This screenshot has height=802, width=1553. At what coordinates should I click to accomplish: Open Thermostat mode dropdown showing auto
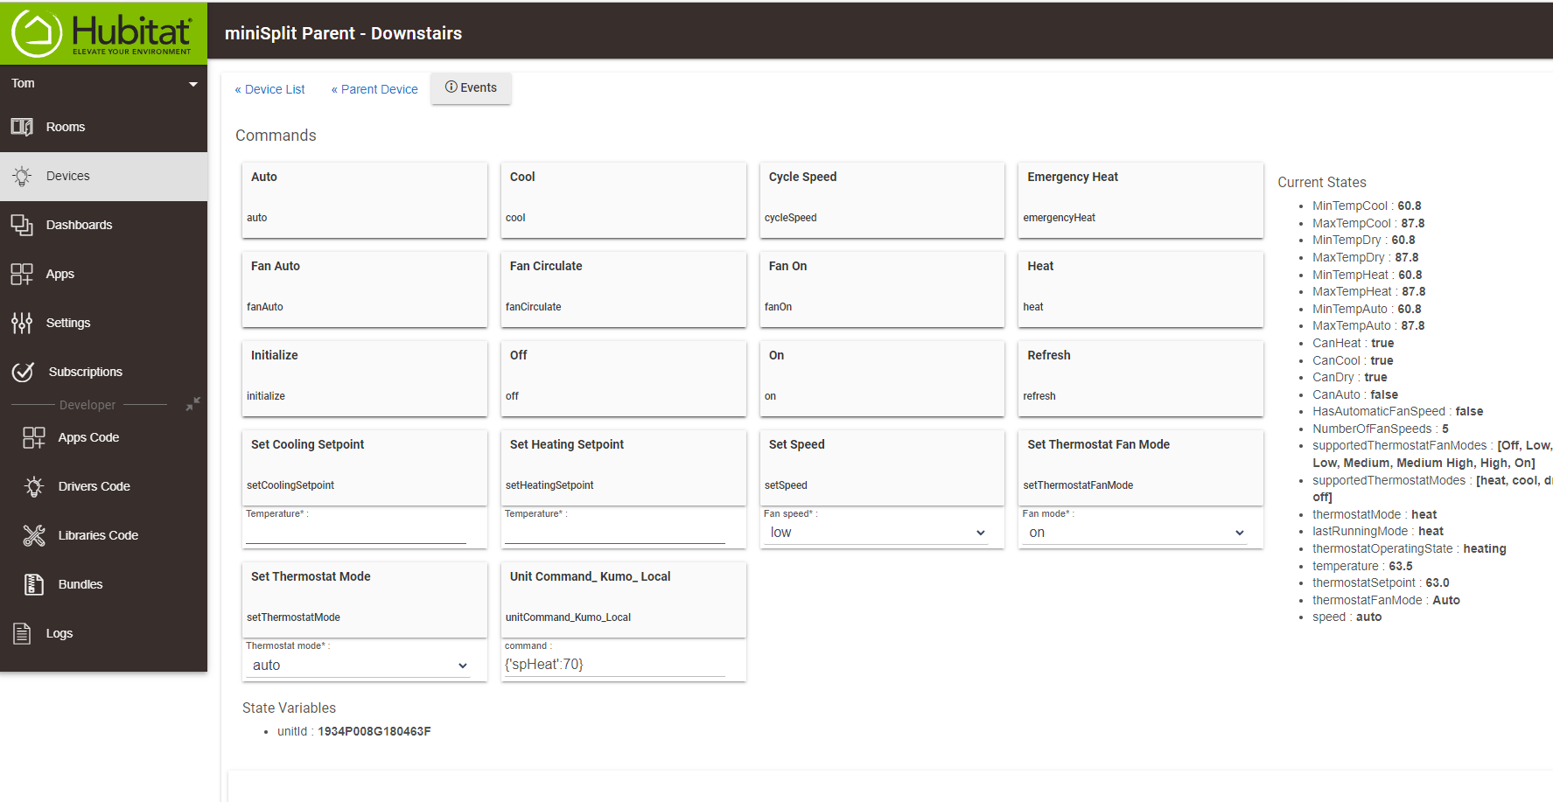point(360,666)
